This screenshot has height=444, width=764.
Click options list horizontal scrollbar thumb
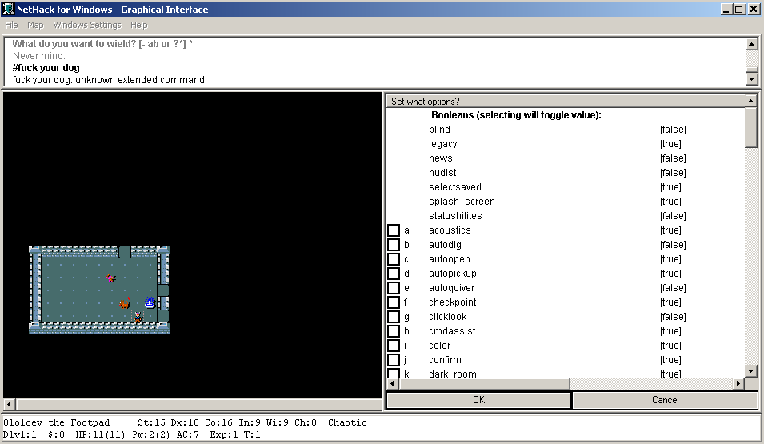pyautogui.click(x=484, y=383)
